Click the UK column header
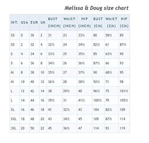This screenshot has height=143, width=149. 43,22
